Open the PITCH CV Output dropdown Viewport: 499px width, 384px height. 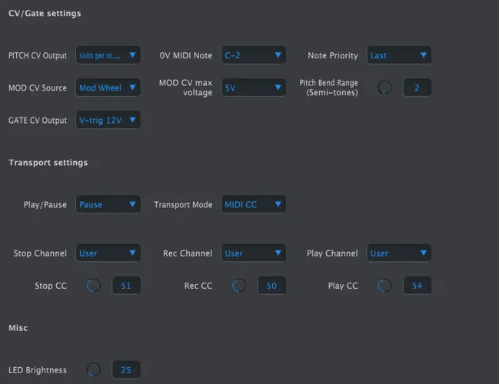click(x=108, y=55)
